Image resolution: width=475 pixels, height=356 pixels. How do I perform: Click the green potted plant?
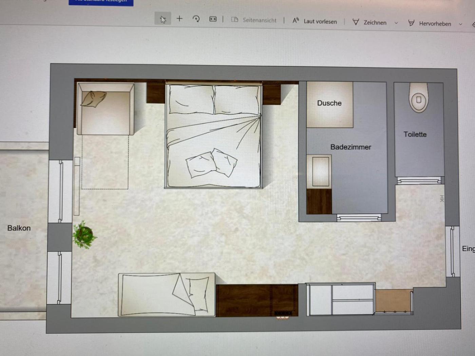[83, 234]
